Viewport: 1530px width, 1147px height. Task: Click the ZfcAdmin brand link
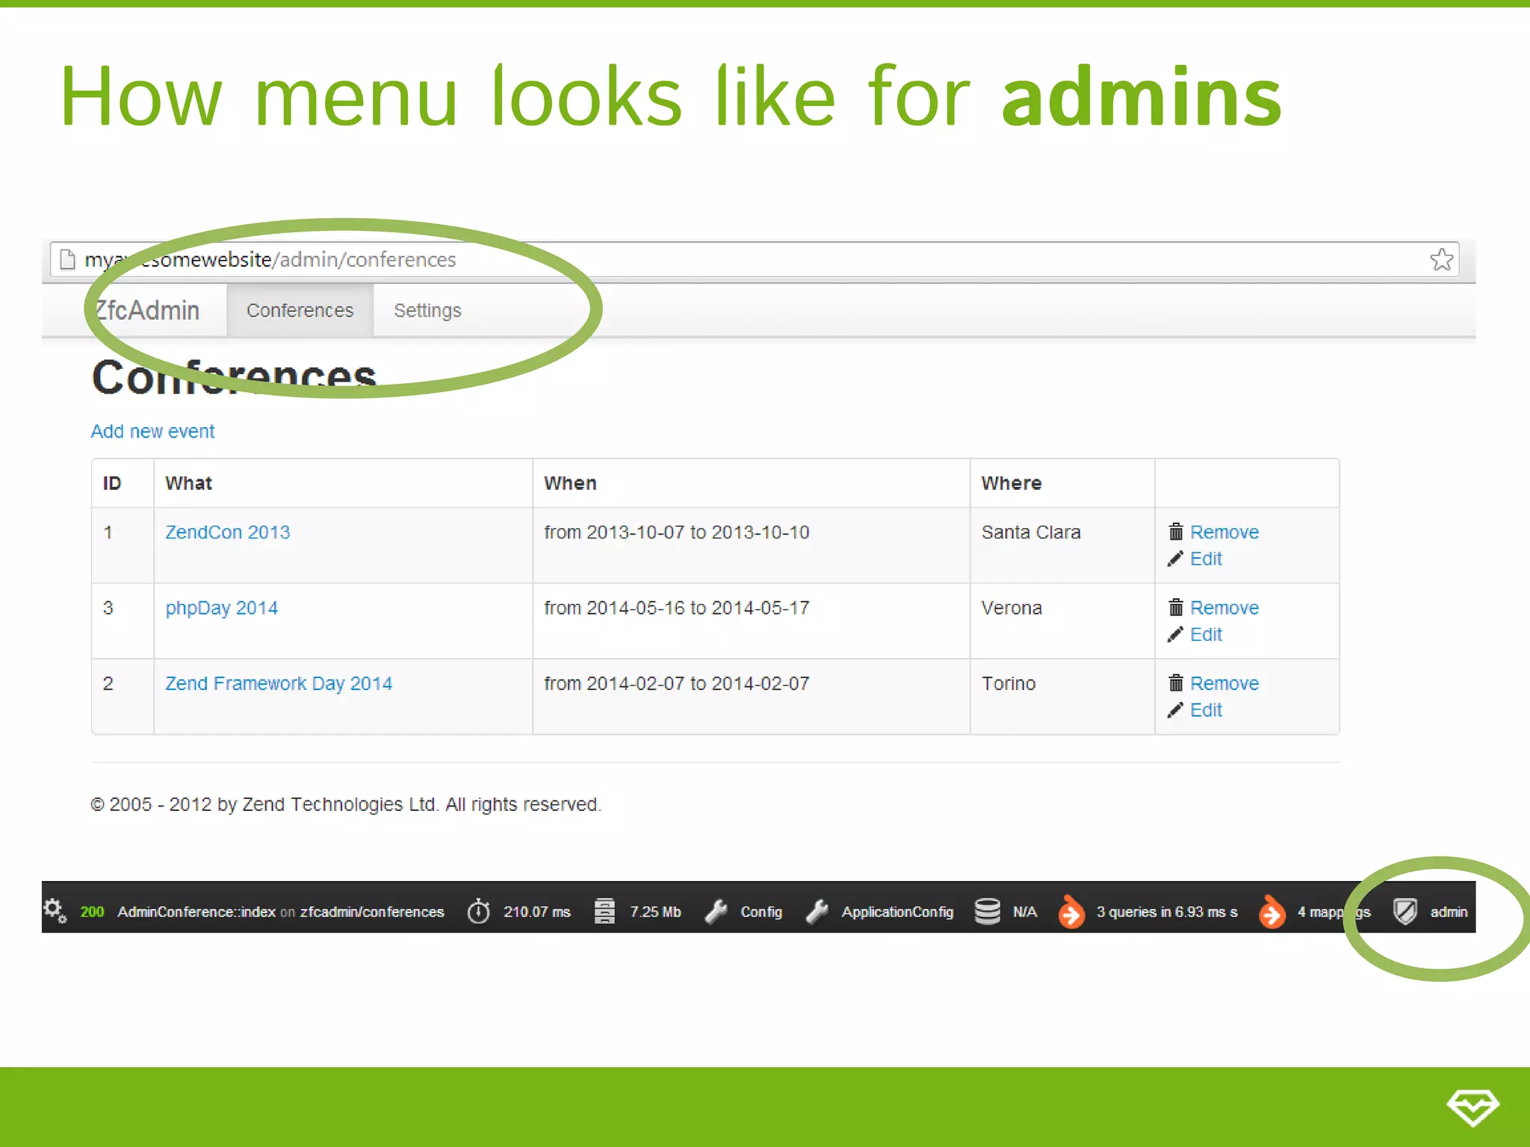pos(147,310)
